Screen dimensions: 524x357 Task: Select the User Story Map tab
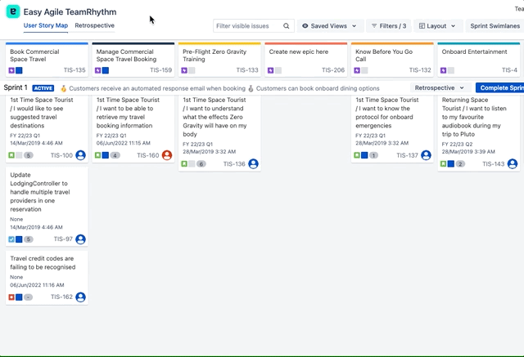(45, 26)
